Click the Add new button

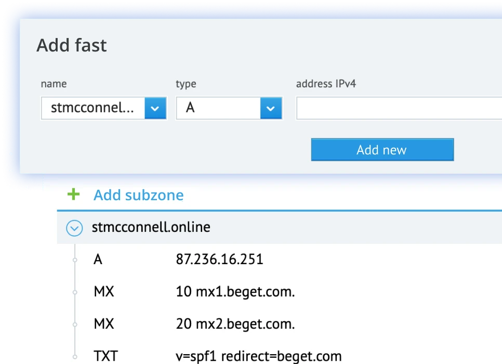[x=382, y=150]
